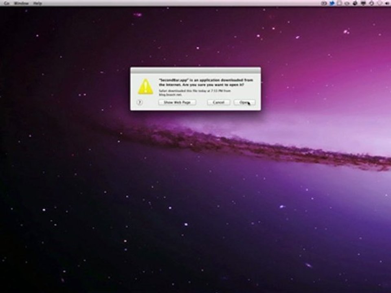
Task: Open the Window menu
Action: (21, 3)
